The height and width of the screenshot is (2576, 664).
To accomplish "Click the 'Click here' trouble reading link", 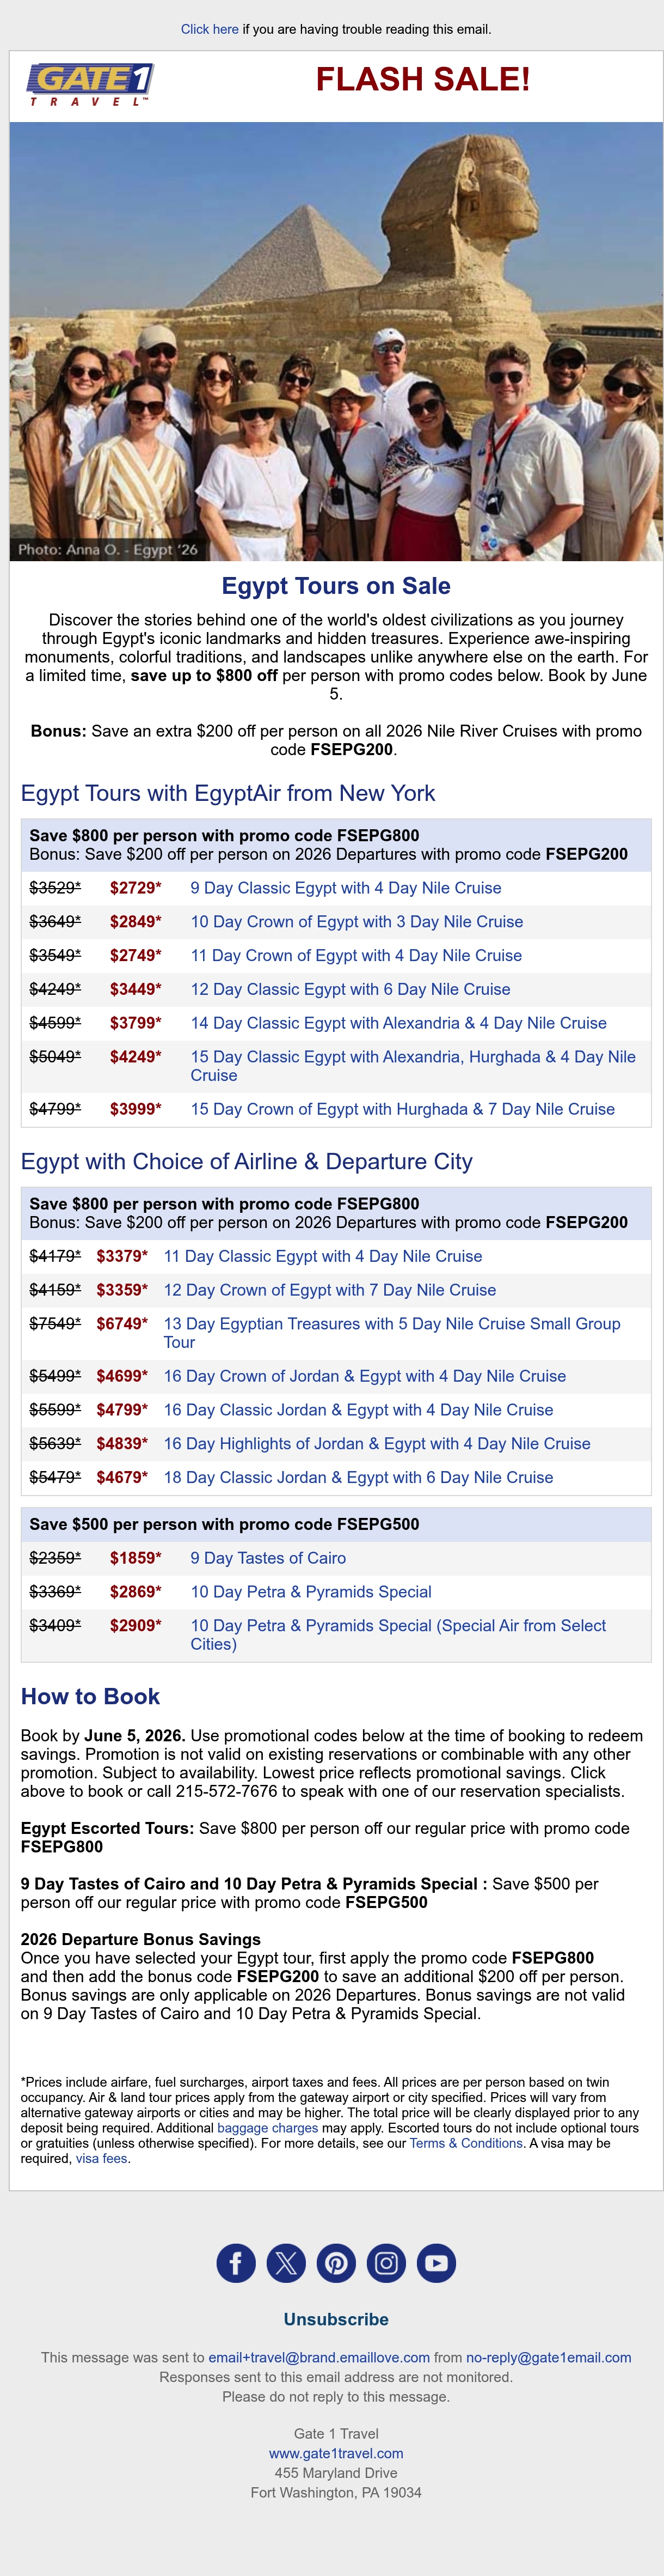I will [x=210, y=29].
